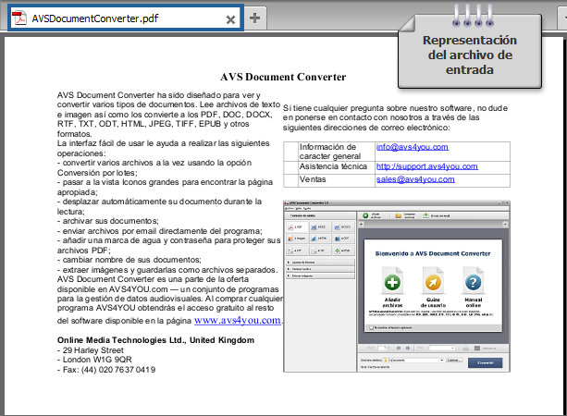Select the DOCX output format icon
This screenshot has width=567, height=416.
click(342, 226)
